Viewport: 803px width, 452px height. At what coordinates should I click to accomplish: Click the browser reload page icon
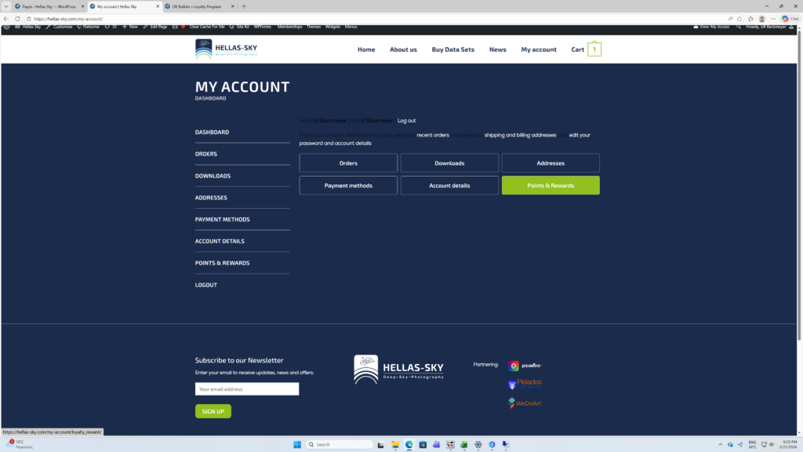pyautogui.click(x=17, y=19)
